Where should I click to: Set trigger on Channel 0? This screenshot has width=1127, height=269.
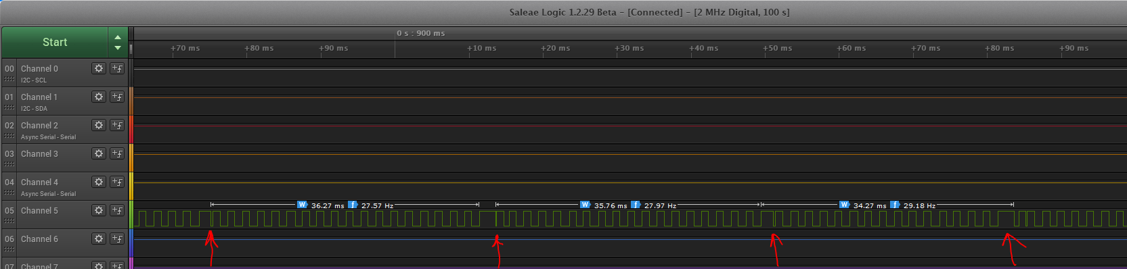pyautogui.click(x=117, y=68)
